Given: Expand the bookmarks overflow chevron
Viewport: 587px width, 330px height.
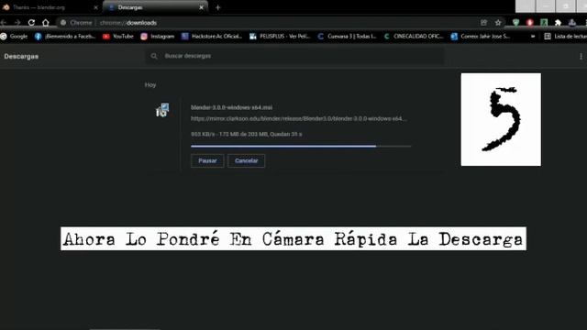Looking at the screenshot, I should pyautogui.click(x=533, y=37).
